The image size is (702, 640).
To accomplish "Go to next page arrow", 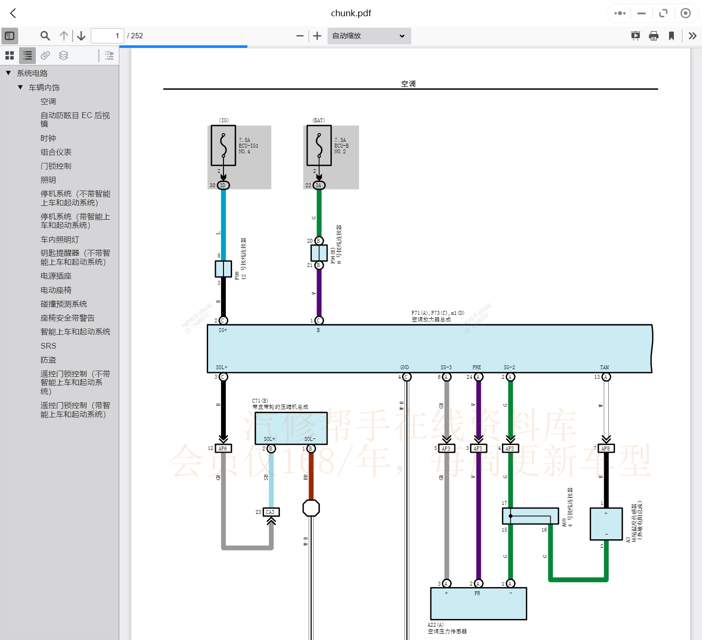I will tap(81, 36).
